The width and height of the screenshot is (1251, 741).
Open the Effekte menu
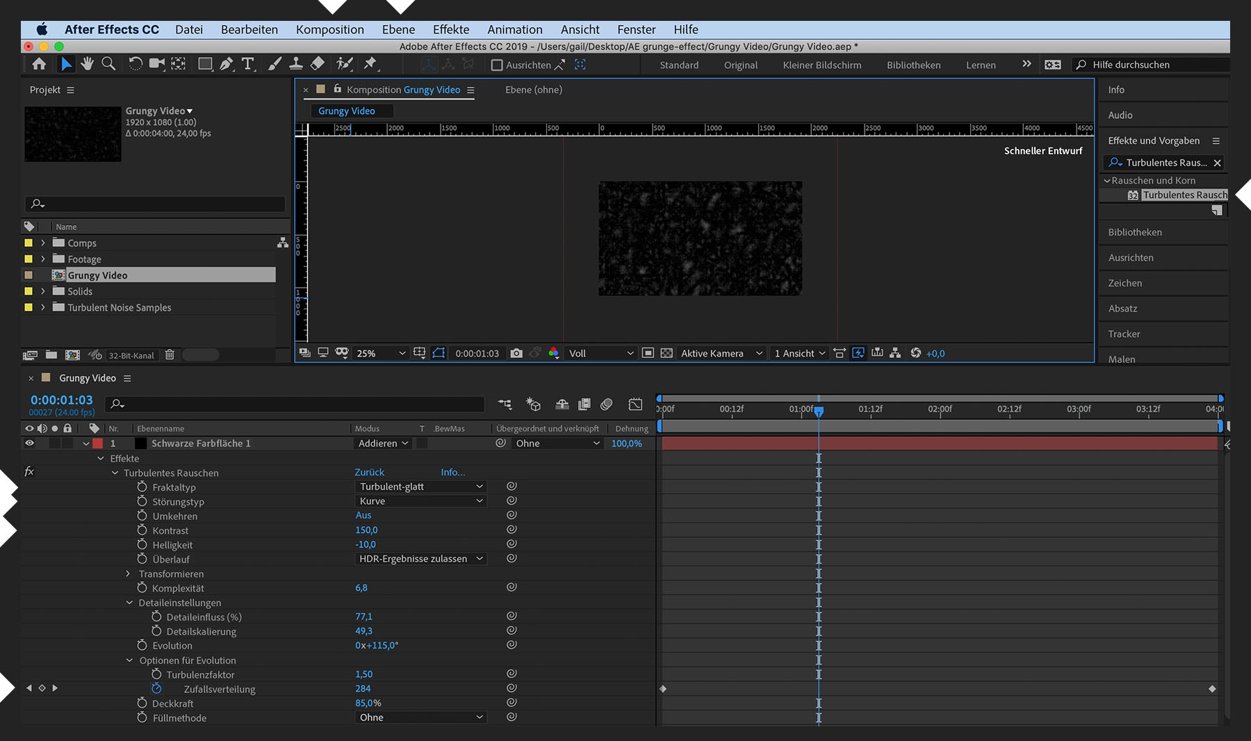[x=450, y=29]
